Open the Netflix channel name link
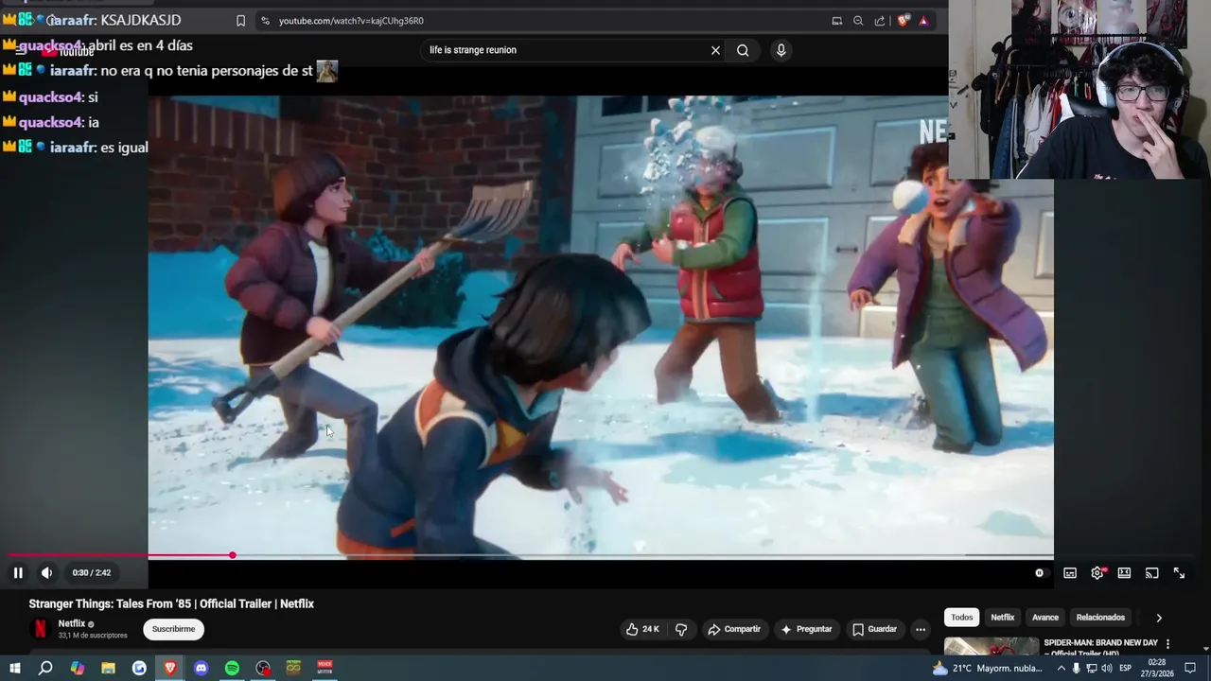Viewport: 1211px width, 681px height. point(72,623)
